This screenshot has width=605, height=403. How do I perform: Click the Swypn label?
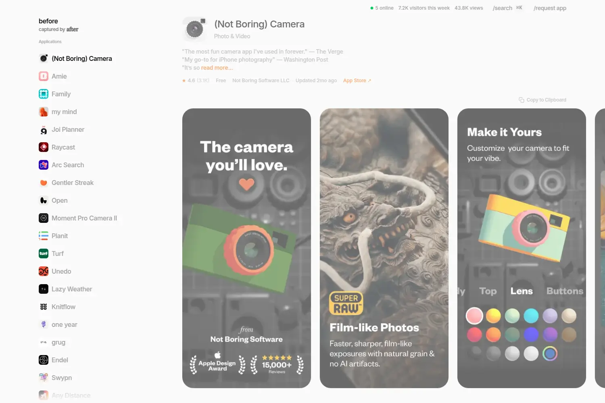click(62, 378)
